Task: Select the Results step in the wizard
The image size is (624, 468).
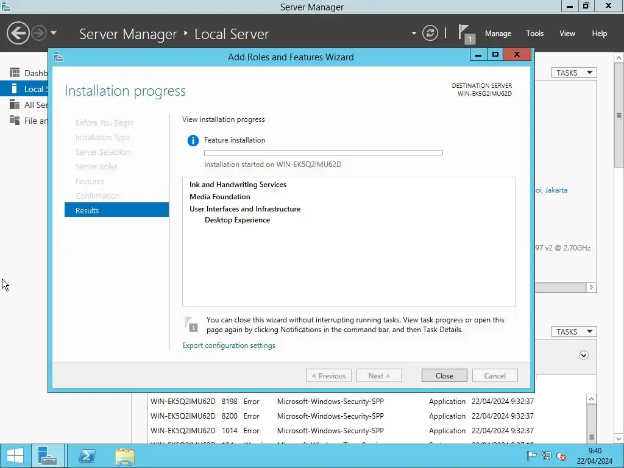Action: click(116, 210)
